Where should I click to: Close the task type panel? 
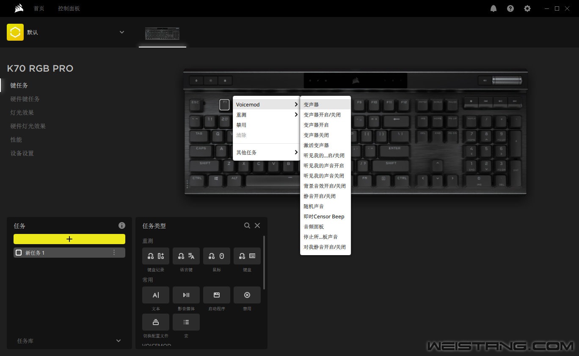[x=257, y=225]
